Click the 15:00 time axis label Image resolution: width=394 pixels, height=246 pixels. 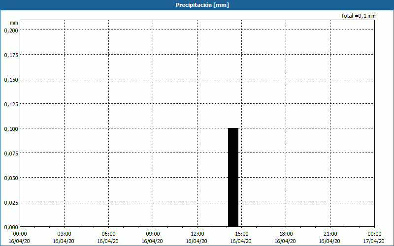(x=242, y=234)
